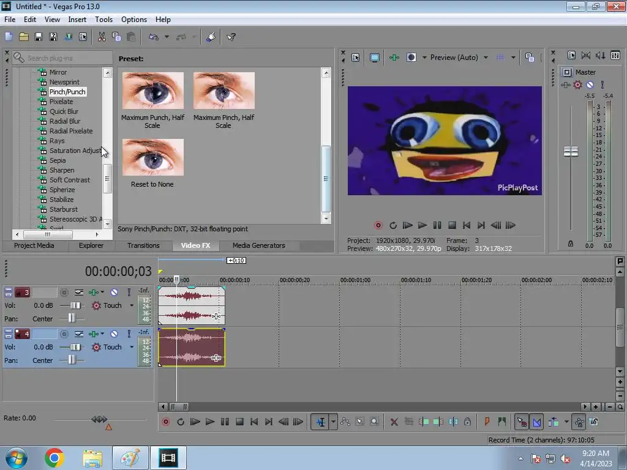Image resolution: width=627 pixels, height=470 pixels.
Task: Play from start in timeline transport bar
Action: [x=195, y=422]
